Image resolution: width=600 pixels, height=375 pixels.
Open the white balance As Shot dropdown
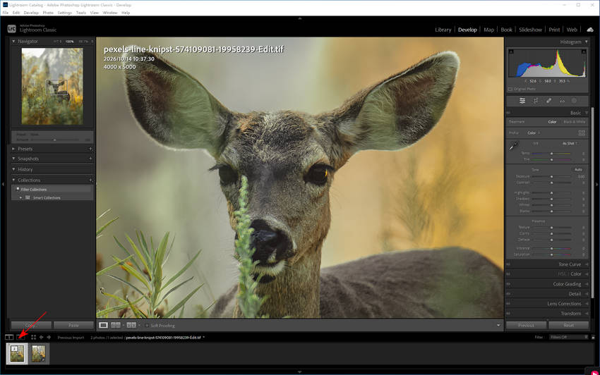pyautogui.click(x=570, y=143)
